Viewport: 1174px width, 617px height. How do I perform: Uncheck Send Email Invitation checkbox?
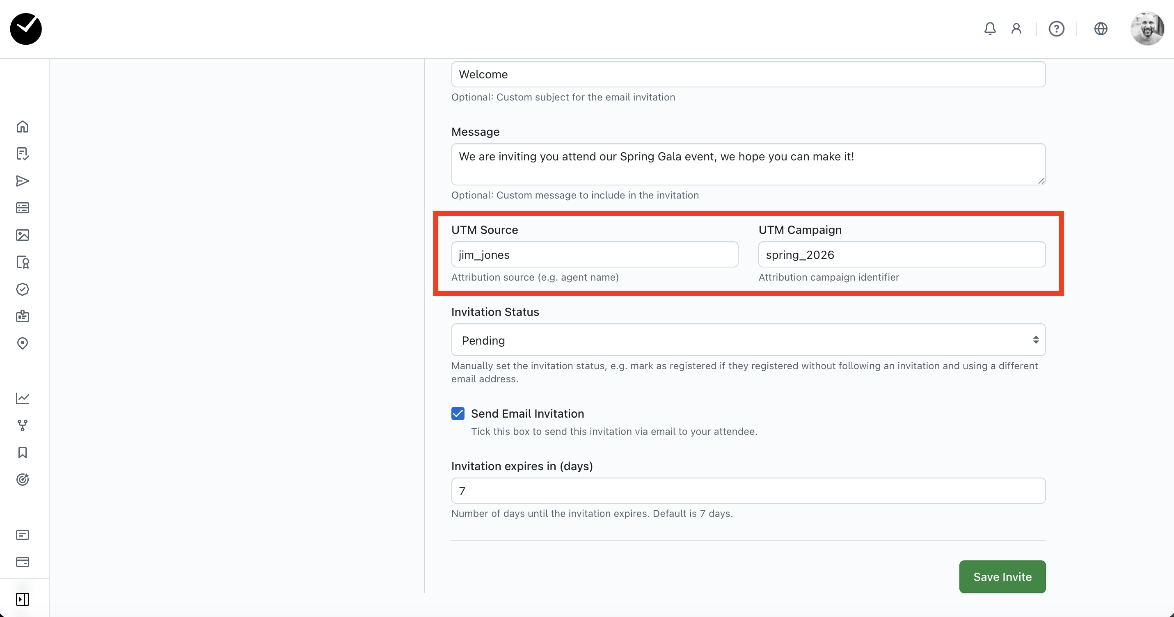click(x=458, y=413)
